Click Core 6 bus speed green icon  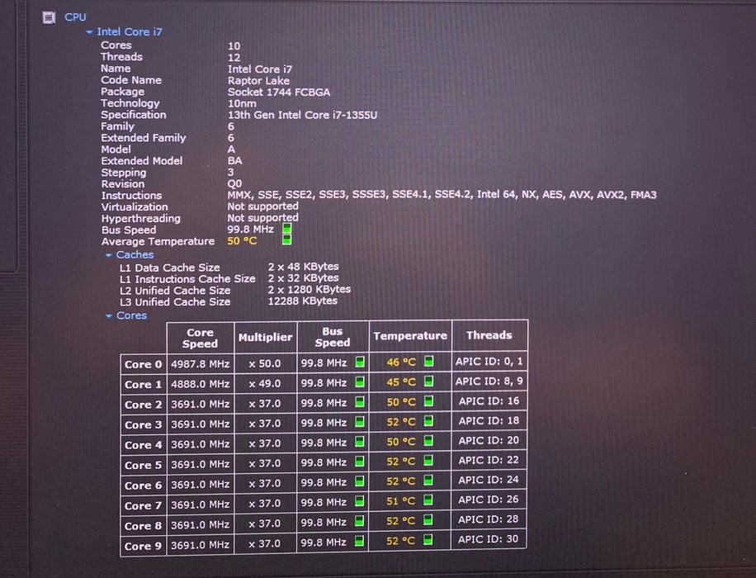360,481
